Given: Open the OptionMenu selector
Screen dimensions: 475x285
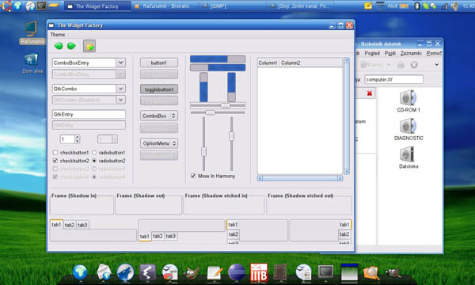Looking at the screenshot, I should [x=159, y=143].
